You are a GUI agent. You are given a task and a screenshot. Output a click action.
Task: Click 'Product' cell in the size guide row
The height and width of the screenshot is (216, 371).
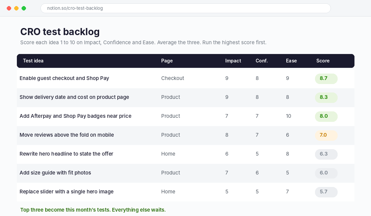click(x=171, y=173)
